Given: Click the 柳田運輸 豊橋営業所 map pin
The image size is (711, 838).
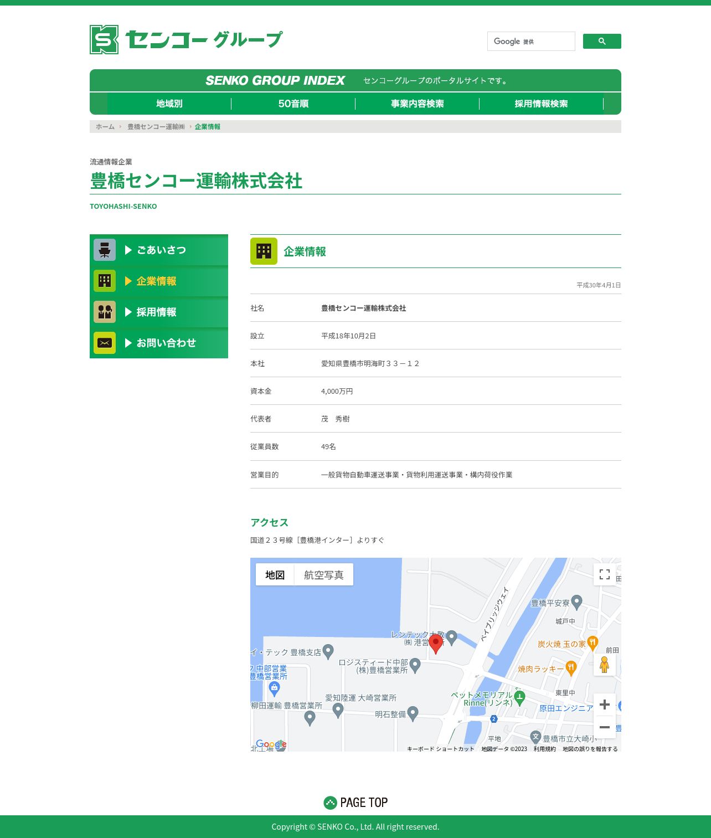Looking at the screenshot, I should pos(310,718).
